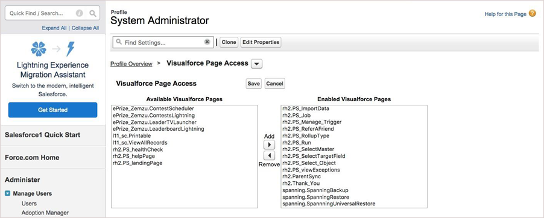Click magnifier icon in Find Settings box

click(x=119, y=42)
